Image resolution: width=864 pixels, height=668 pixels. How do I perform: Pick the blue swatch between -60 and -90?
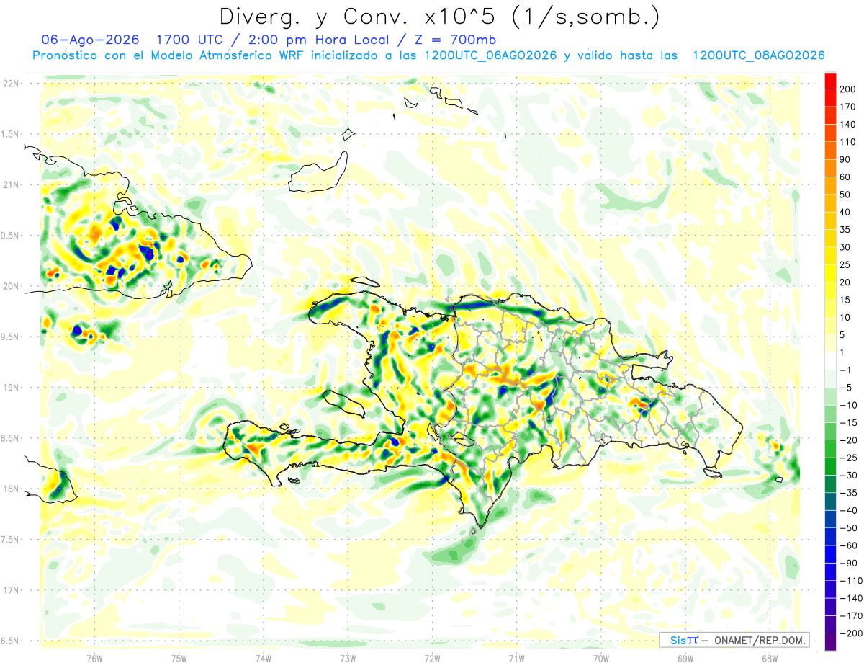830,554
